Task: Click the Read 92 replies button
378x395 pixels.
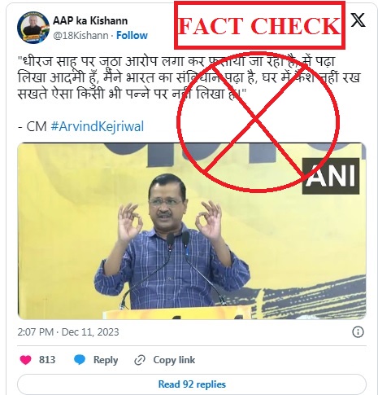Action: coord(192,384)
